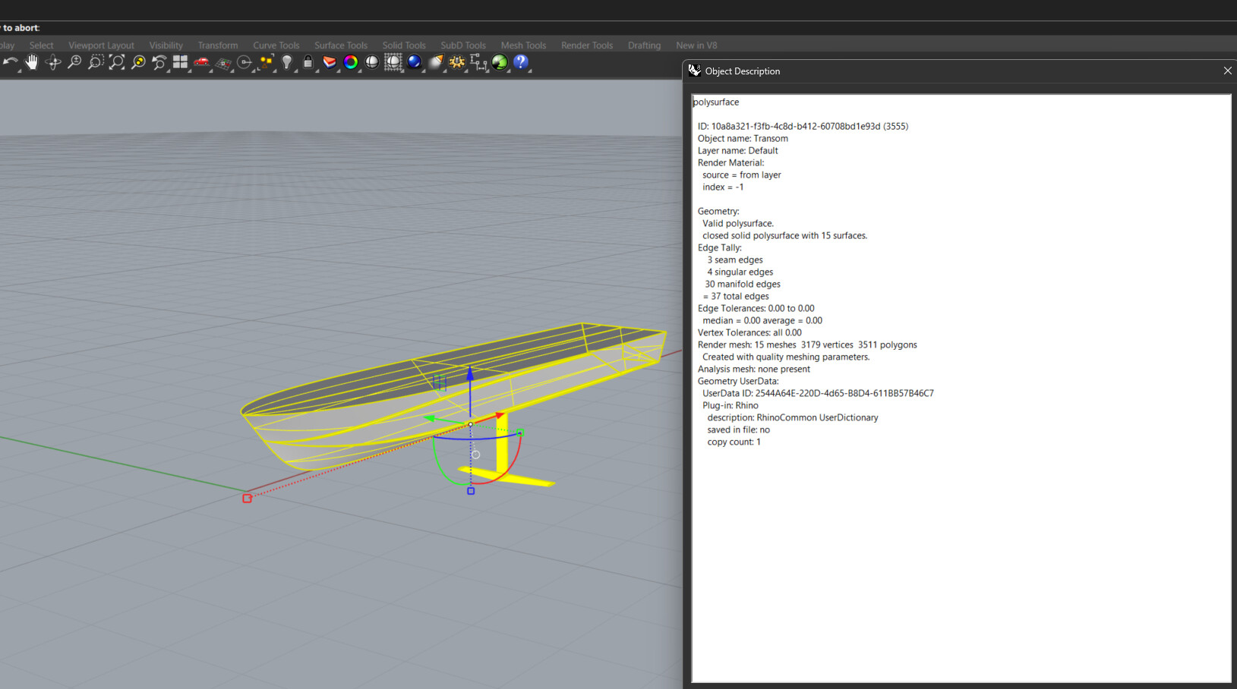Screen dimensions: 1237x689
Task: Toggle the lock objects padlock icon
Action: click(x=308, y=63)
